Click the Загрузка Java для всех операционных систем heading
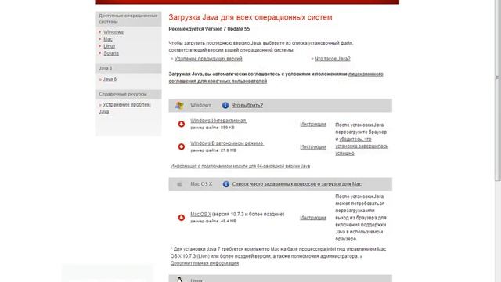The image size is (501, 282). coord(250,17)
